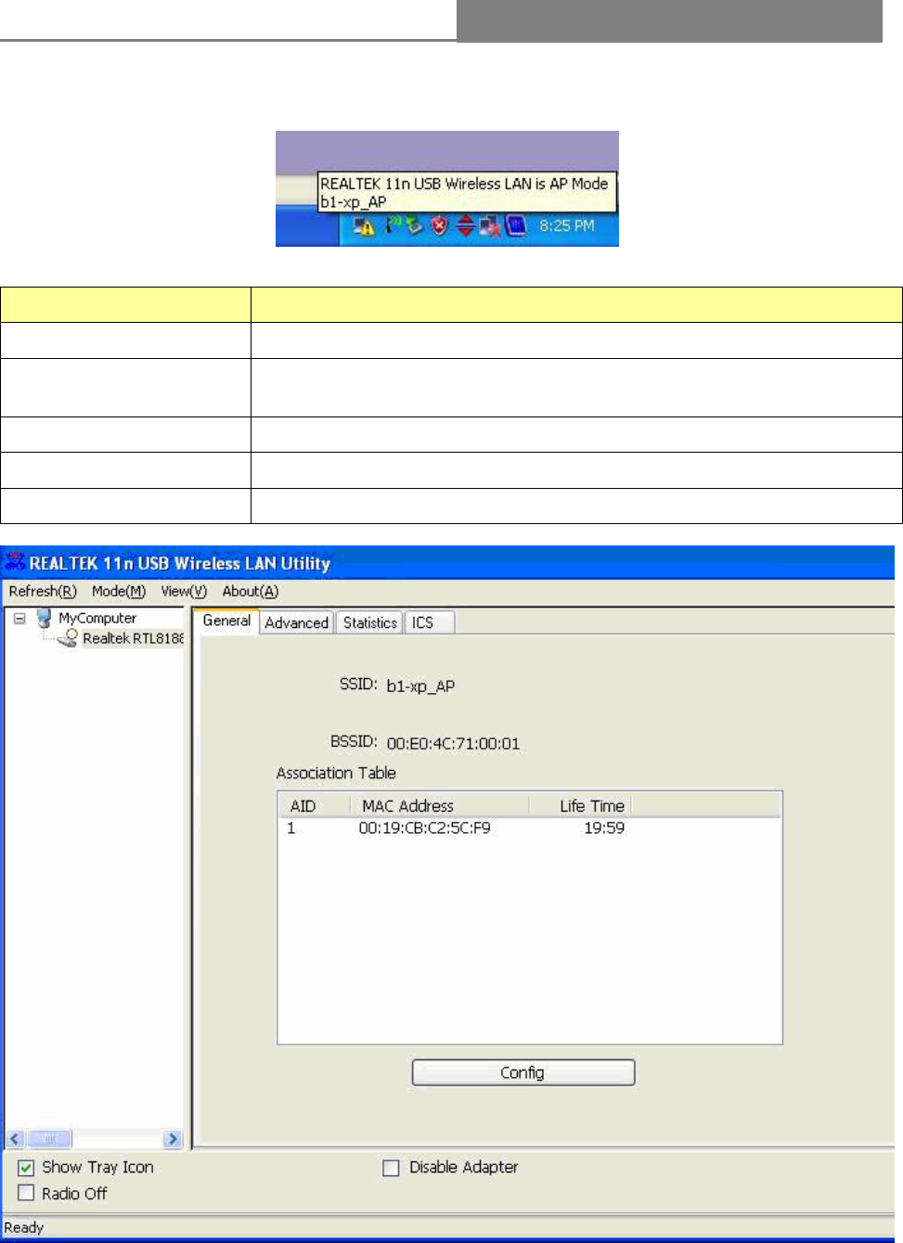Switch to the Statistics tab
This screenshot has height=1243, width=903.
(369, 622)
